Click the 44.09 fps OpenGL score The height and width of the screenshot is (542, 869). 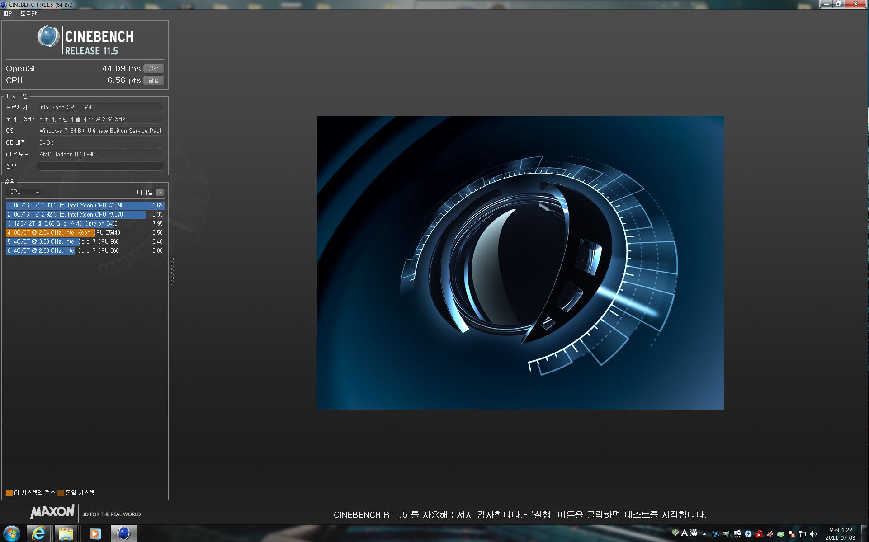(x=121, y=69)
